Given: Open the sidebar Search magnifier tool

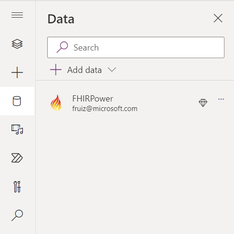Looking at the screenshot, I should [x=17, y=215].
